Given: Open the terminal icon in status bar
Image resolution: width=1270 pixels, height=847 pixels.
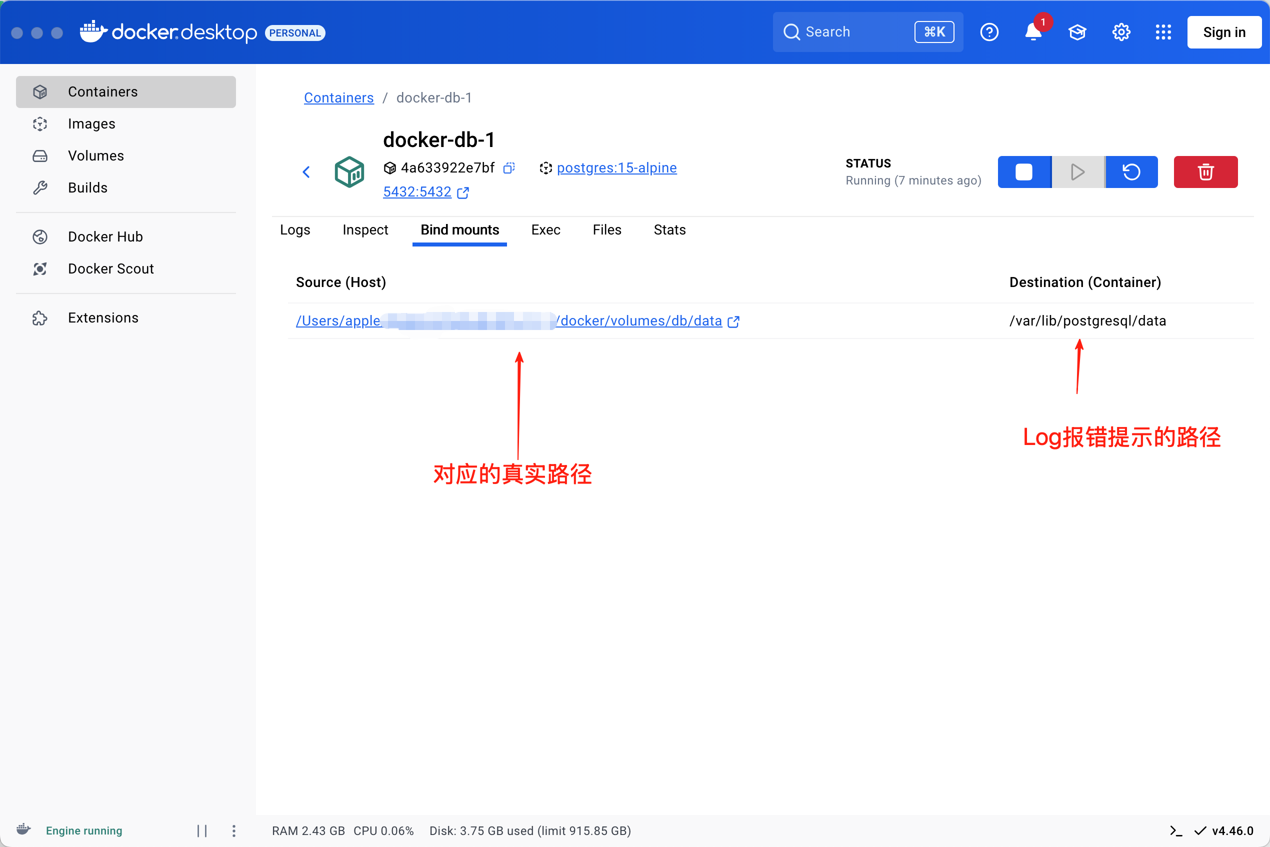Looking at the screenshot, I should pos(1175,831).
